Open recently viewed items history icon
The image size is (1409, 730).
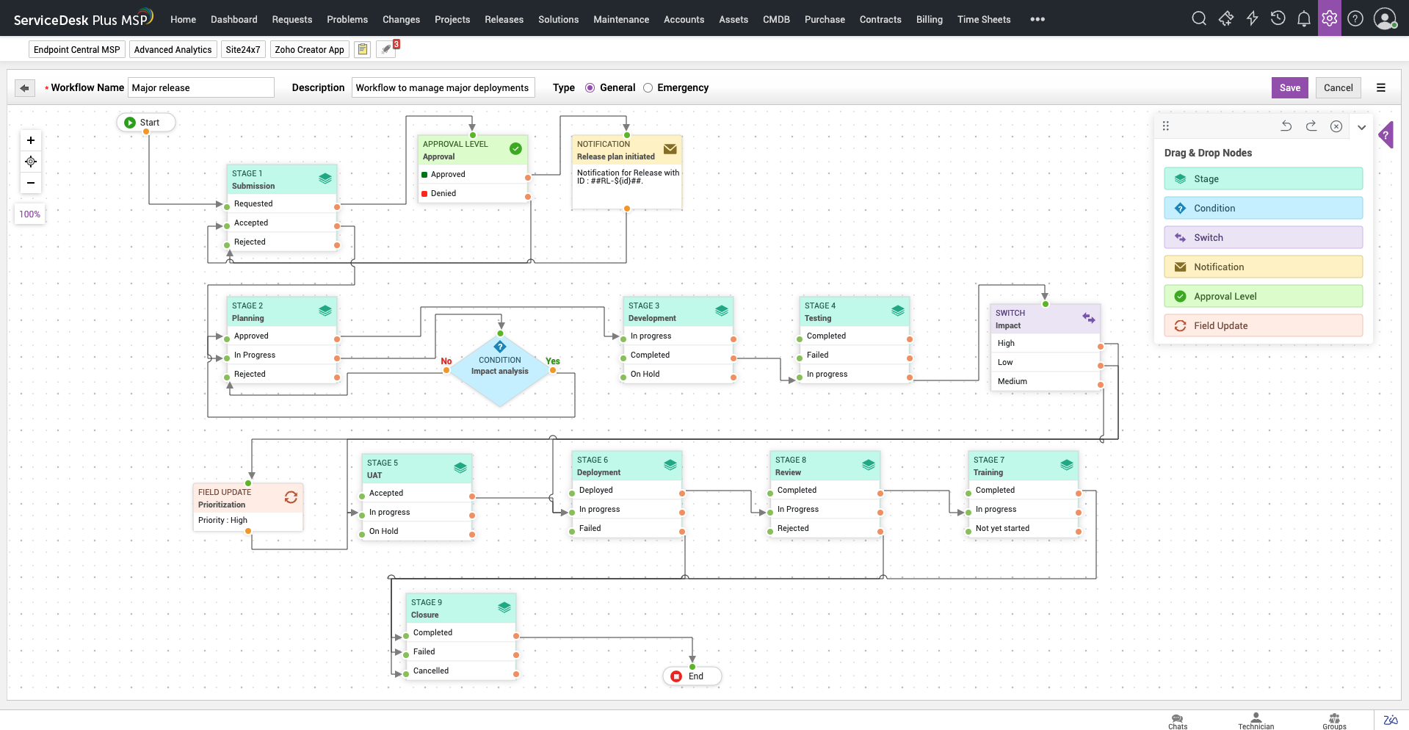pyautogui.click(x=1278, y=18)
